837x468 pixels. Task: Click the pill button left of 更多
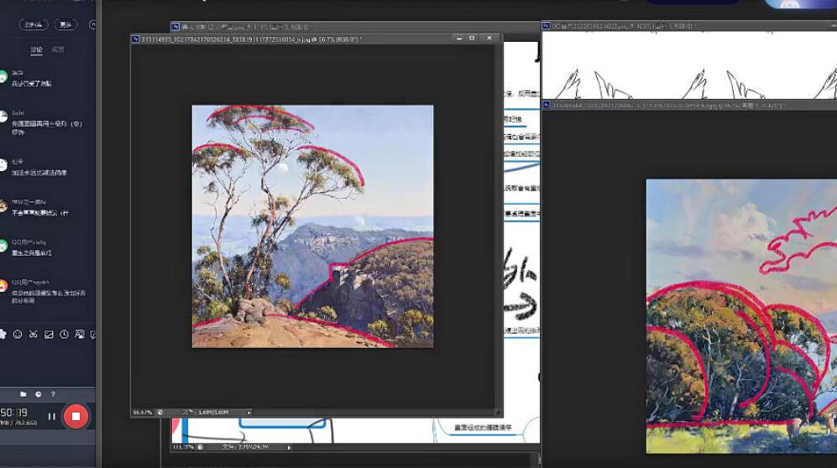34,24
